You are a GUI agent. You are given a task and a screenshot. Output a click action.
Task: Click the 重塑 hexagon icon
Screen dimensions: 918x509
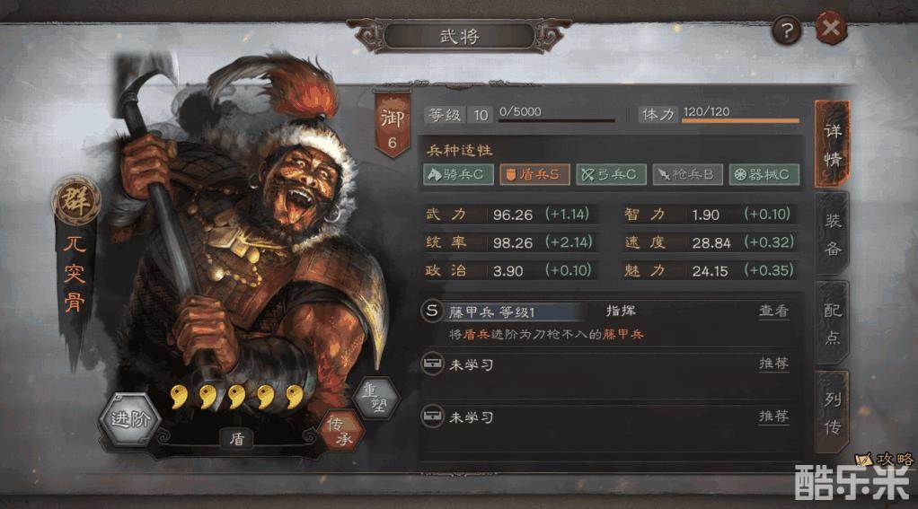pos(377,399)
